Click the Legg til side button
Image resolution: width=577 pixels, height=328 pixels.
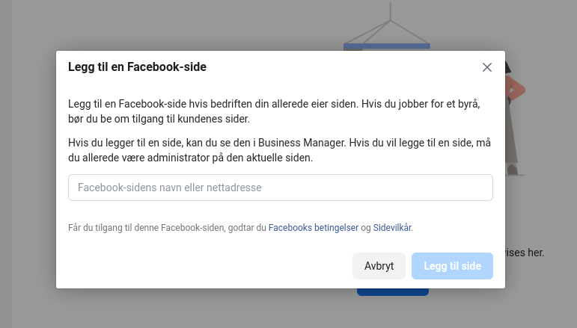pyautogui.click(x=452, y=266)
